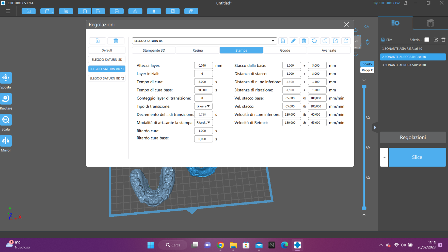Select the Sposta move tool
The height and width of the screenshot is (252, 448).
[6, 78]
